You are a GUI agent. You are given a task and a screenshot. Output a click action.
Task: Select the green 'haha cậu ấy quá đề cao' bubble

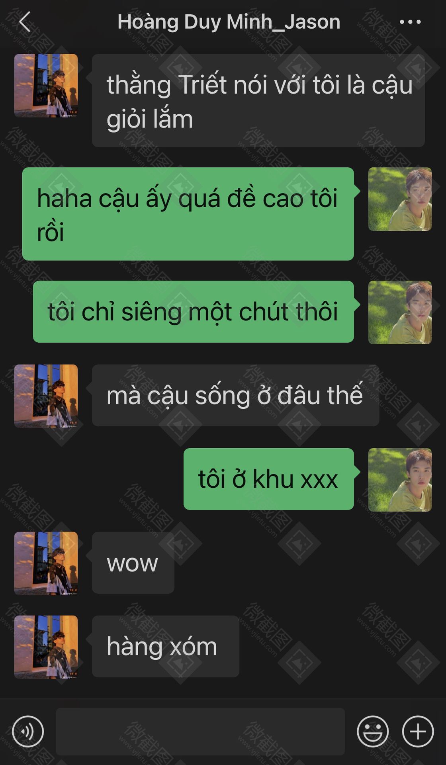[x=188, y=214]
